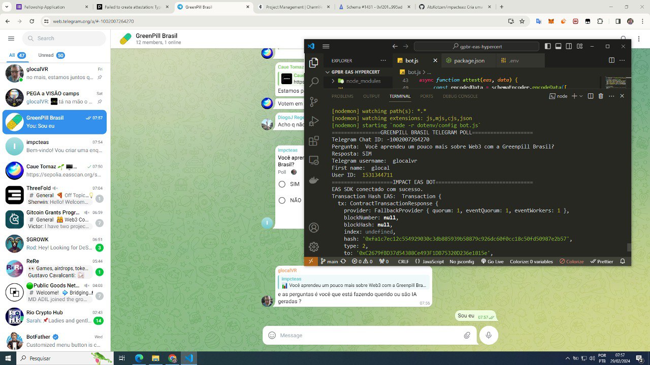
Task: Click MetaMask fox extension icon
Action: pyautogui.click(x=550, y=21)
